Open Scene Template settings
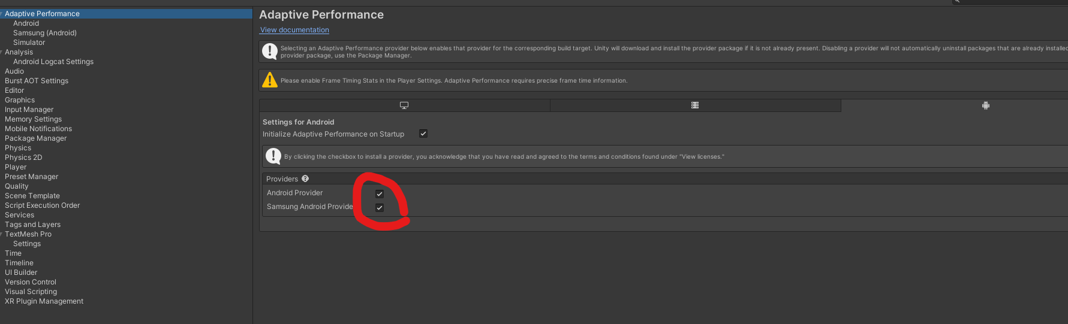This screenshot has height=324, width=1068. 32,196
